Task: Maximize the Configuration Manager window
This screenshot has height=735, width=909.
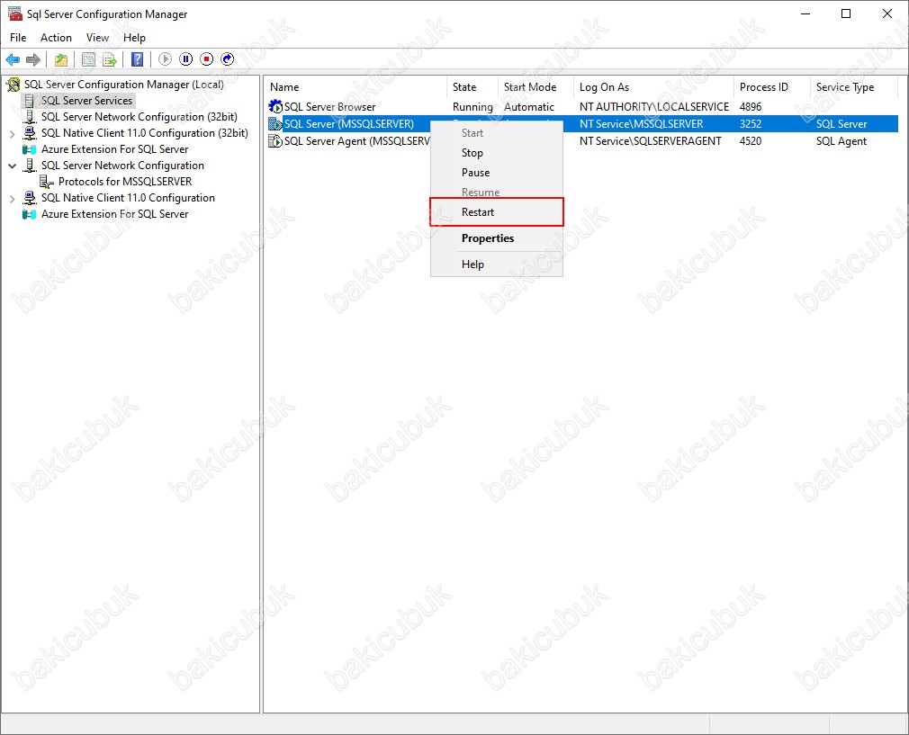Action: coord(846,13)
